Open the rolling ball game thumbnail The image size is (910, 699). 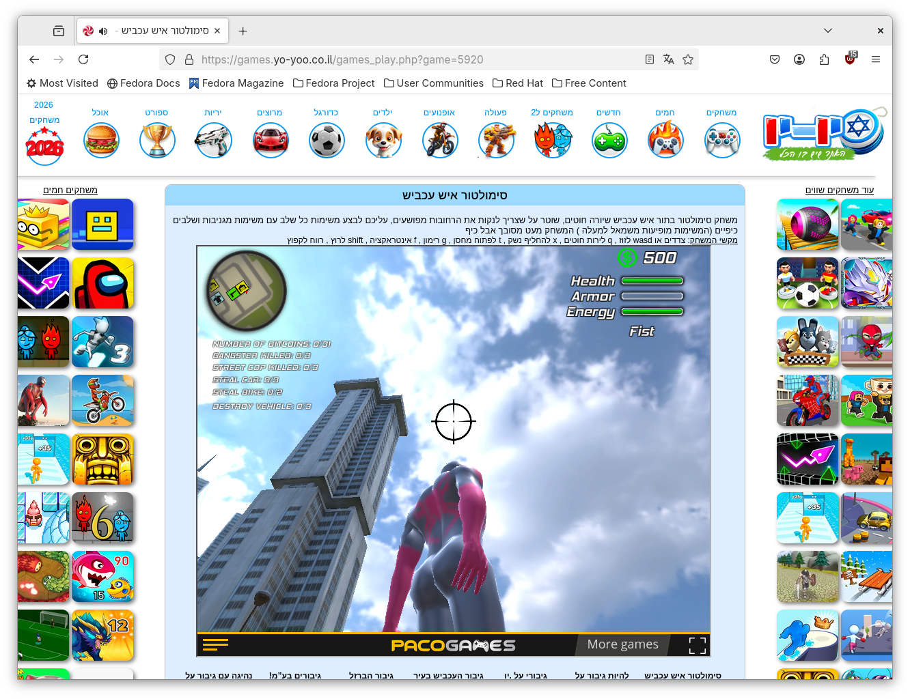tap(808, 225)
